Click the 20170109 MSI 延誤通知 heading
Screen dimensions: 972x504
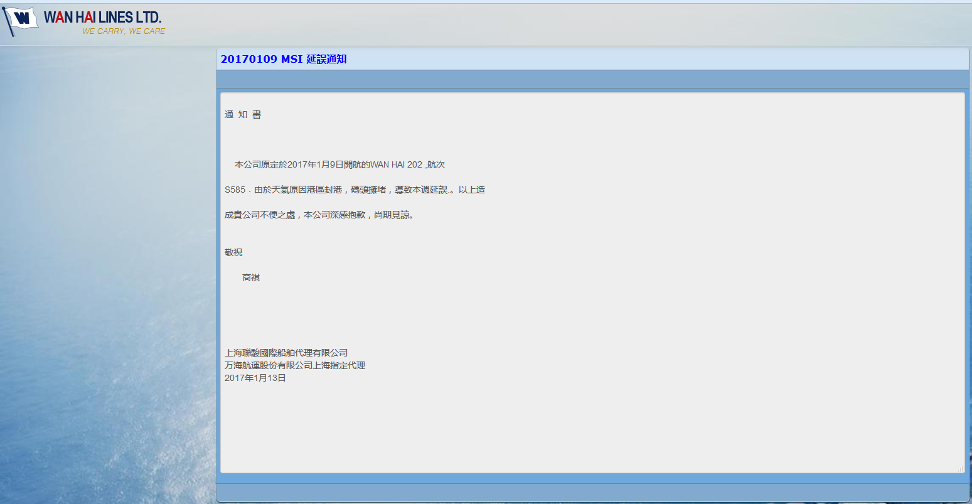click(284, 59)
